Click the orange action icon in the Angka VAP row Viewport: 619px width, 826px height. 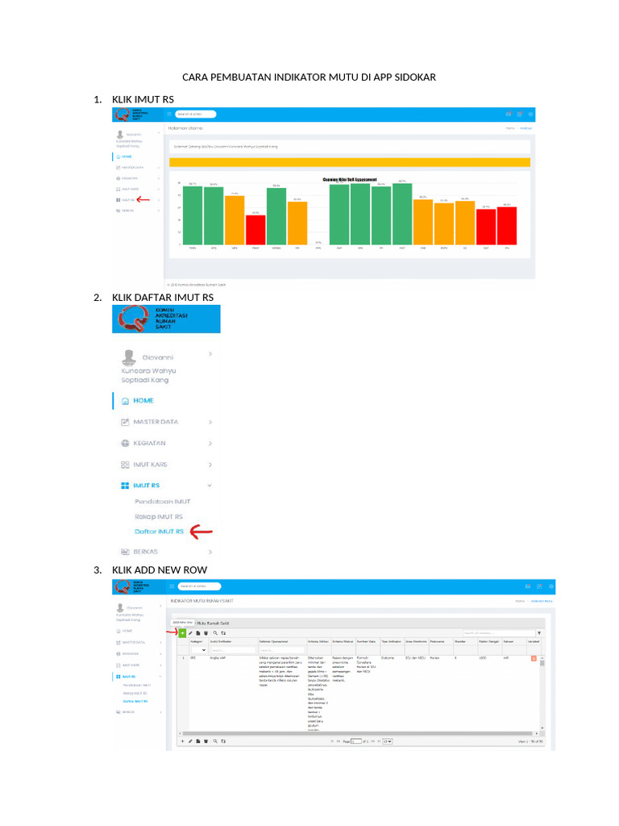tap(534, 658)
